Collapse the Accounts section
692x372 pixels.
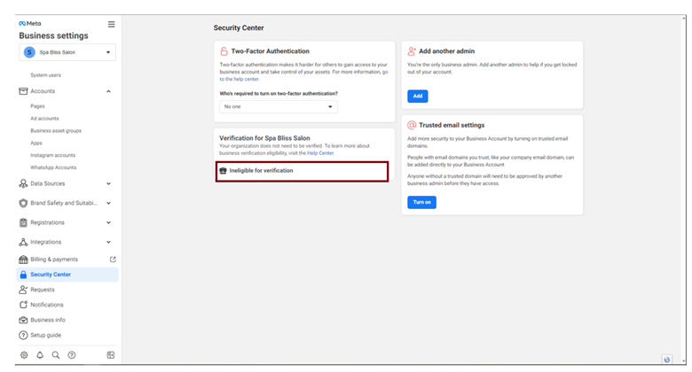[x=108, y=91]
